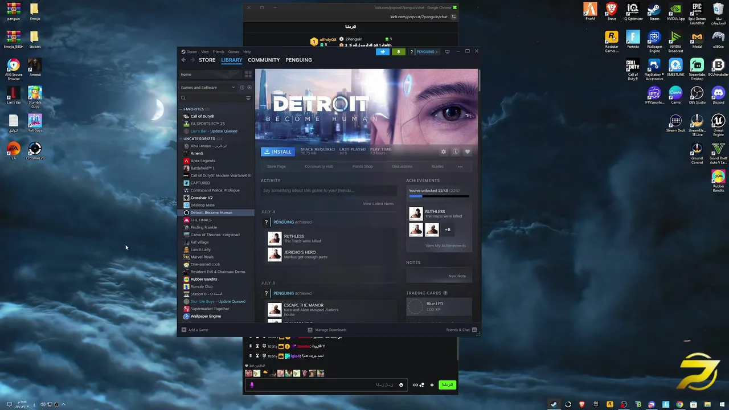Switch to the COMMUNITY tab
729x410 pixels.
point(264,60)
